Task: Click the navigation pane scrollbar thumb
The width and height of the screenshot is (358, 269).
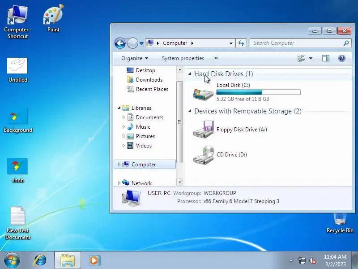Action: [x=180, y=122]
